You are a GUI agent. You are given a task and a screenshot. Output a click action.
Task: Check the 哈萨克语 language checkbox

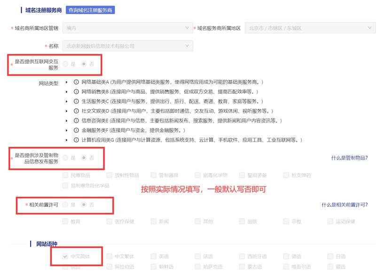point(198,267)
